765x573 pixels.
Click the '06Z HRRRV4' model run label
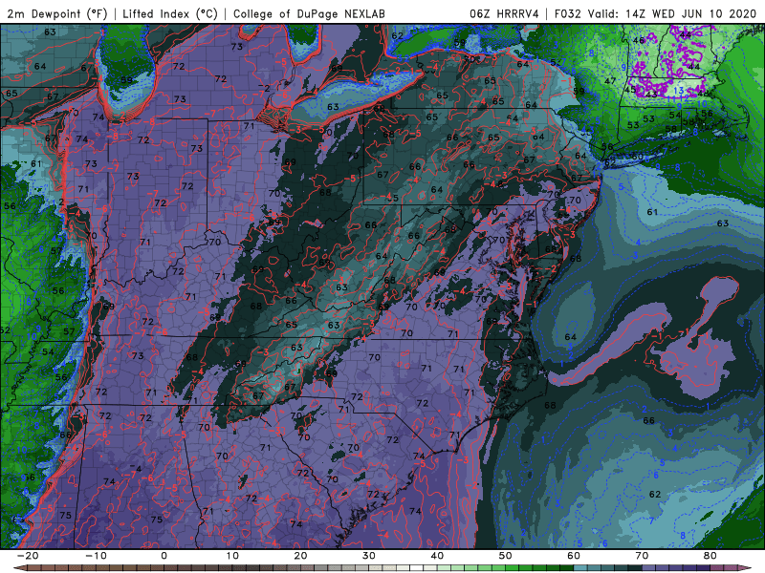tap(504, 13)
